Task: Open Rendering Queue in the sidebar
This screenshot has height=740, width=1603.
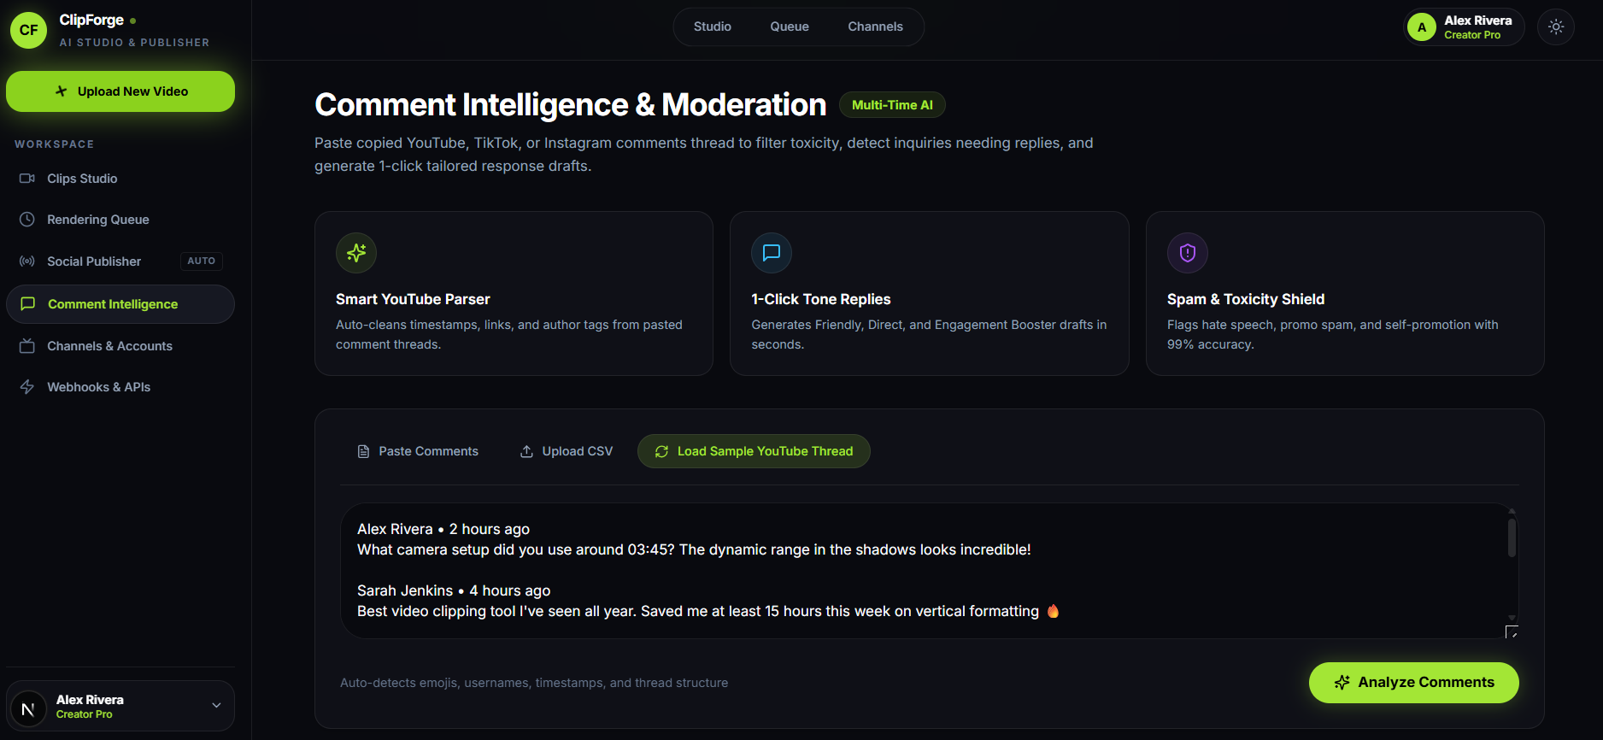Action: pos(120,220)
